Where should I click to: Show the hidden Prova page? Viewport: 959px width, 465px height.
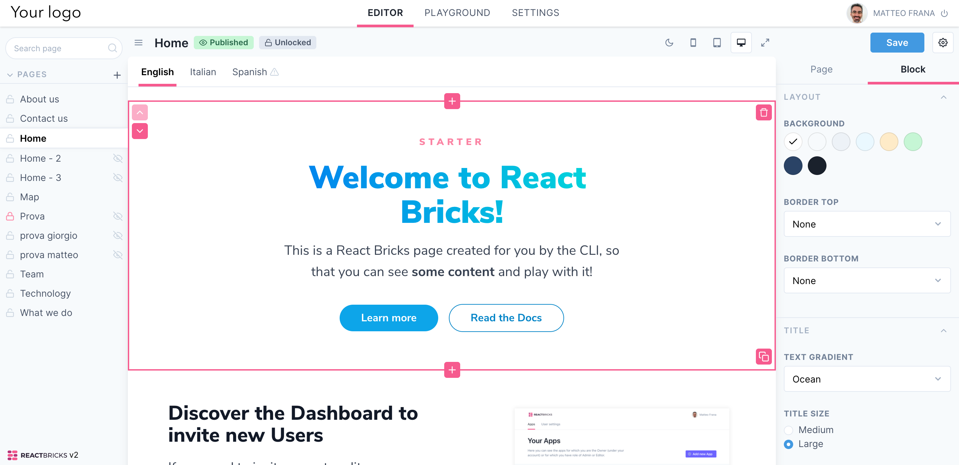(118, 216)
